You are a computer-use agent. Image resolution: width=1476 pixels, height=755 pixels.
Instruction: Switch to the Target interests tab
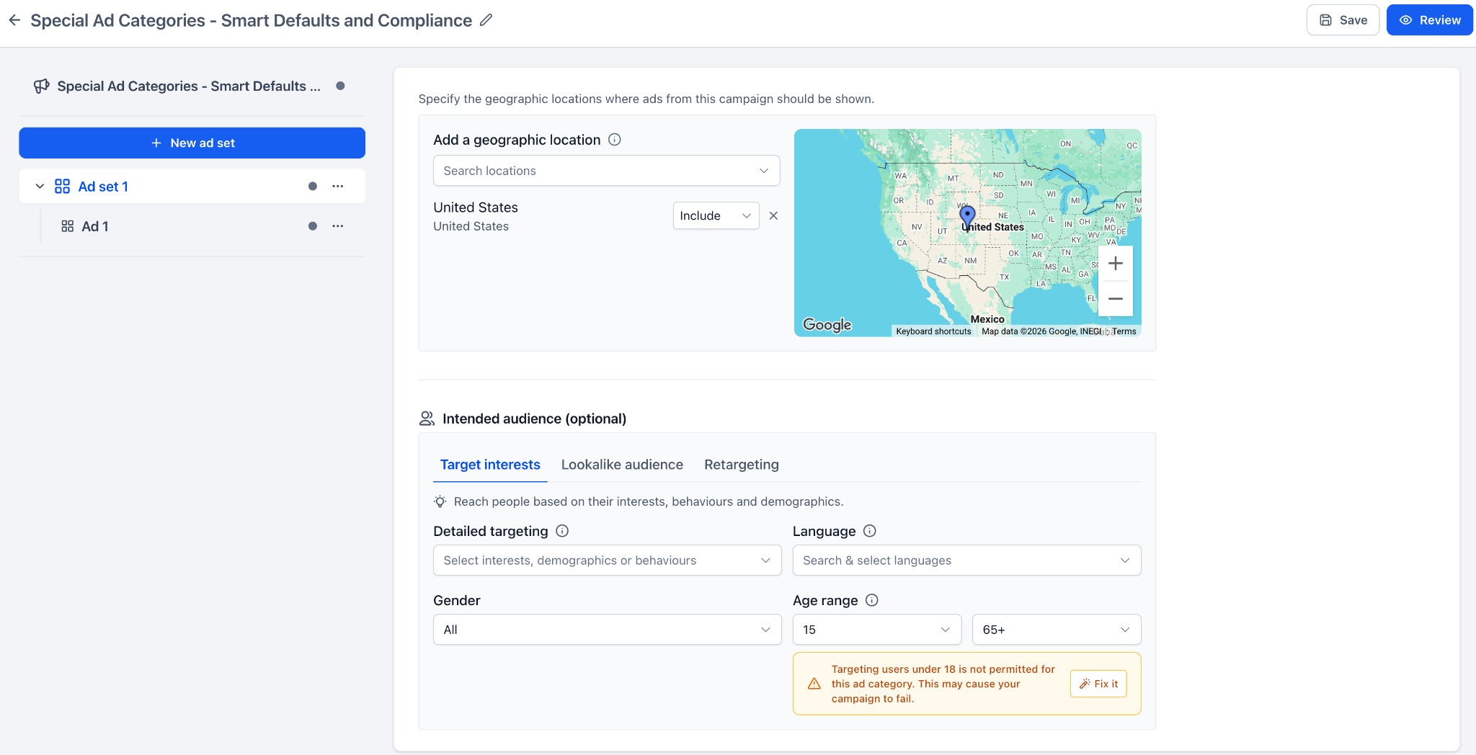(490, 465)
